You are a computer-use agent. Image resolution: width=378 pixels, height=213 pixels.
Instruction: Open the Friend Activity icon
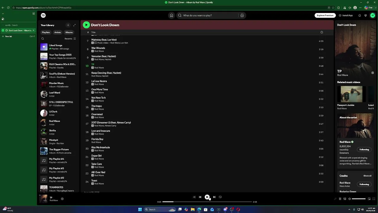366,15
